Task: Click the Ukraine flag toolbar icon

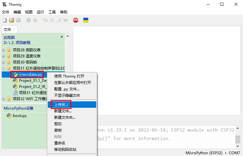Action: [x=86, y=20]
